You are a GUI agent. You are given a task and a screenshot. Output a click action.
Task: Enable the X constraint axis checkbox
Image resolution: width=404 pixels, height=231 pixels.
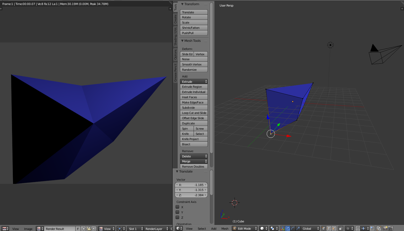click(178, 207)
